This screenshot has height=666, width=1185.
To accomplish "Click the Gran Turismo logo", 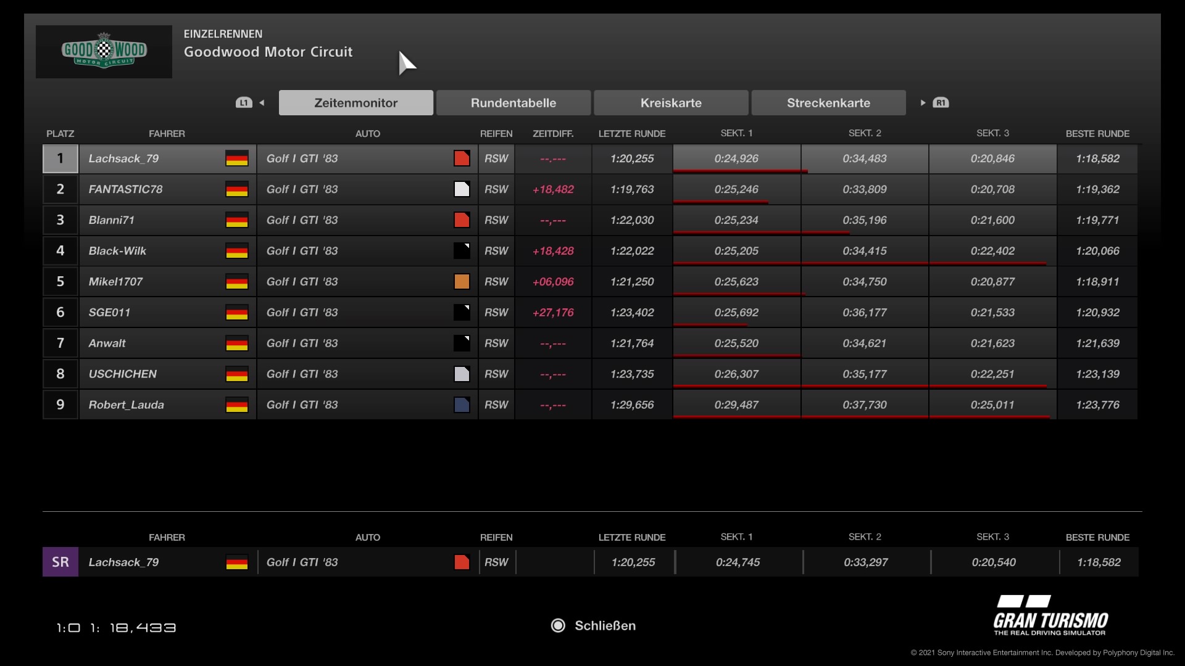I will (x=1050, y=615).
